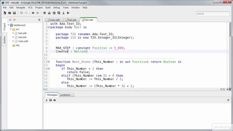This screenshot has width=233, height=131.
Task: Click the Hailstones2 project root label
Action: [x=19, y=25]
